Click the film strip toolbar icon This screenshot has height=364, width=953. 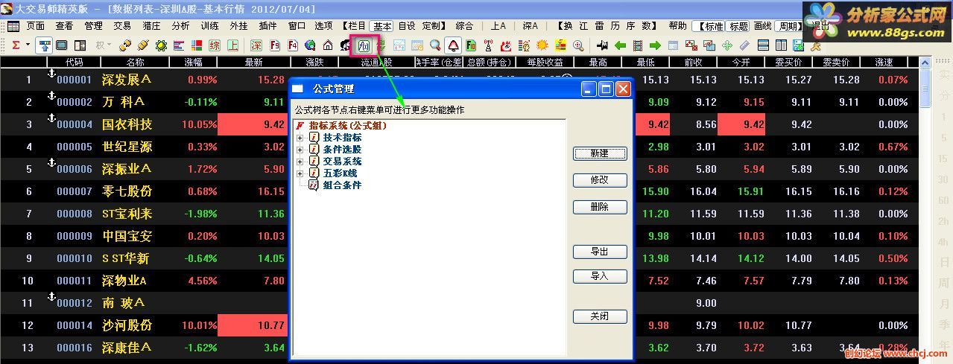(x=637, y=45)
